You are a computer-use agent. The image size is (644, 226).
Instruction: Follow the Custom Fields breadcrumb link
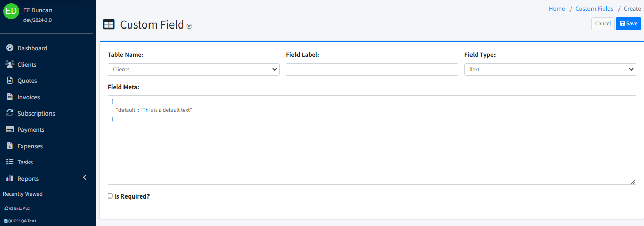(594, 9)
